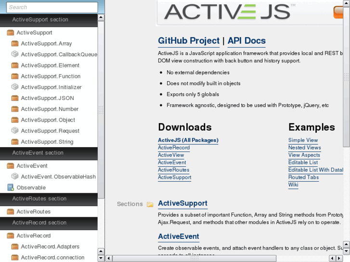Select the ActiveRoutes section header
Screen dimensions: 350x262
tap(49, 199)
